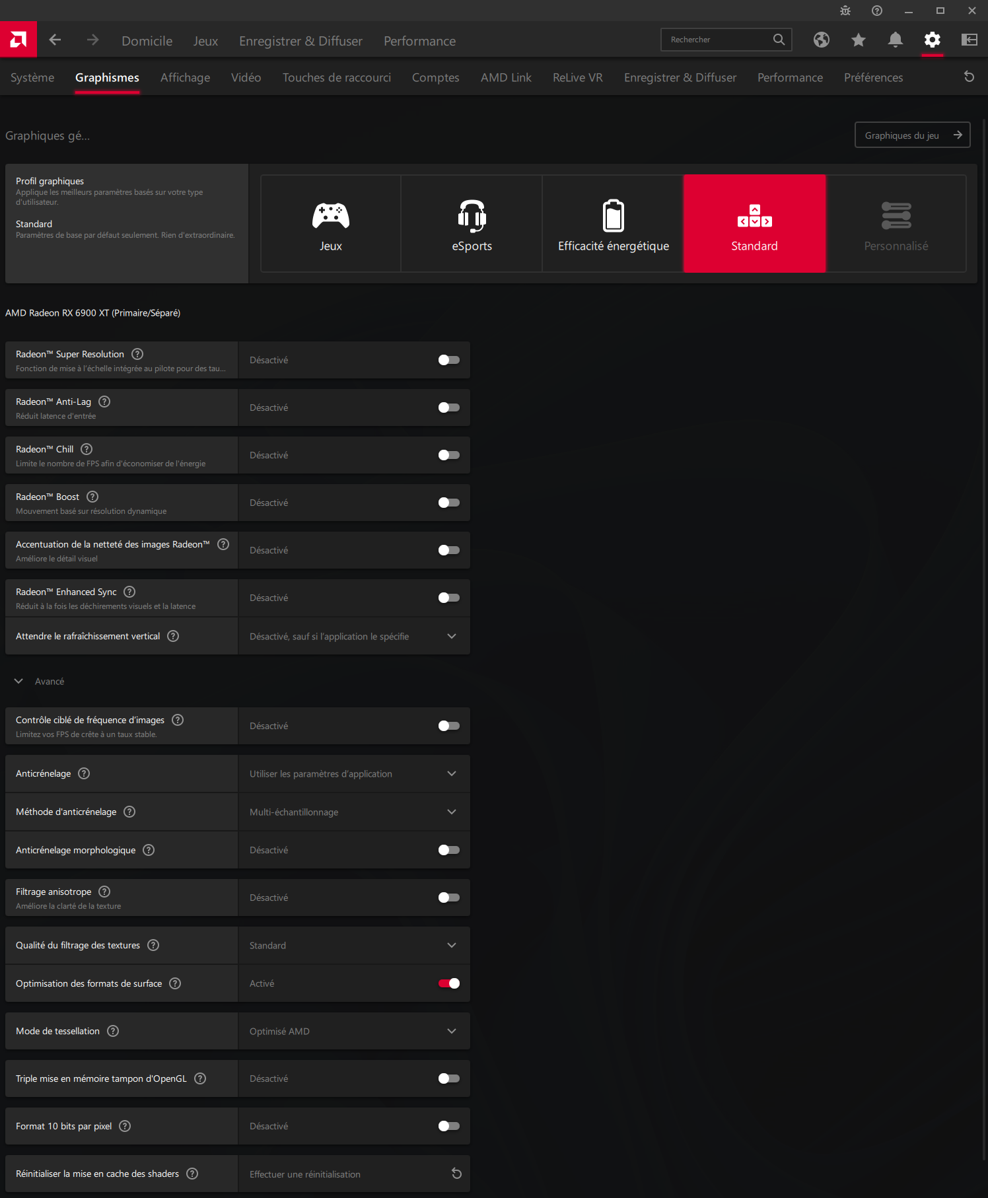This screenshot has height=1198, width=988.
Task: Open the Touches de raccourci tab
Action: [336, 77]
